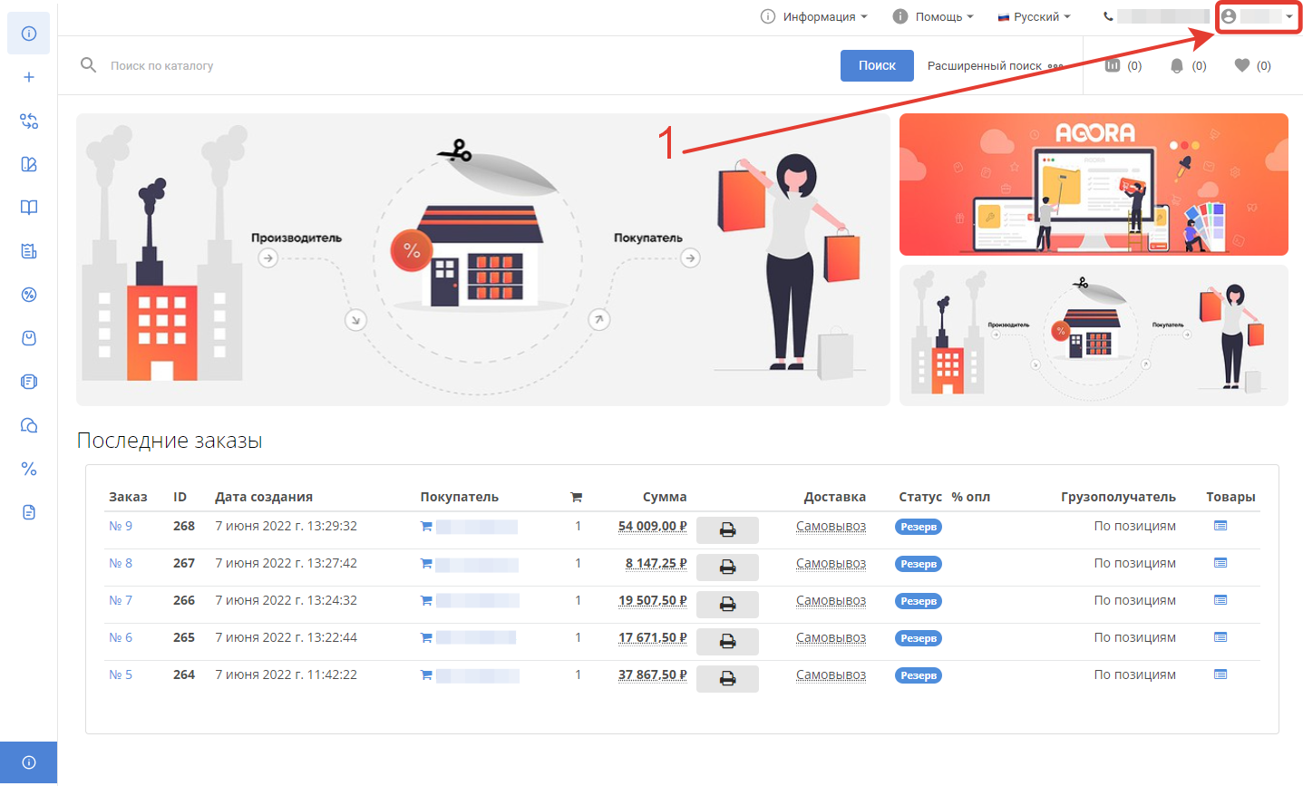Screen dimensions: 1303x786
Task: Open the Расширенный поиск link
Action: (x=985, y=66)
